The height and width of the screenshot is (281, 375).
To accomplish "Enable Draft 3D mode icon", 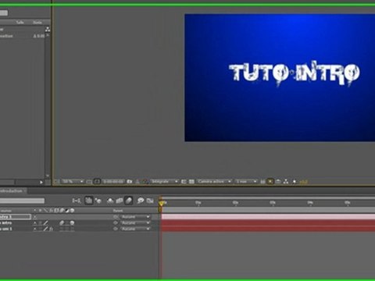I will [x=98, y=201].
